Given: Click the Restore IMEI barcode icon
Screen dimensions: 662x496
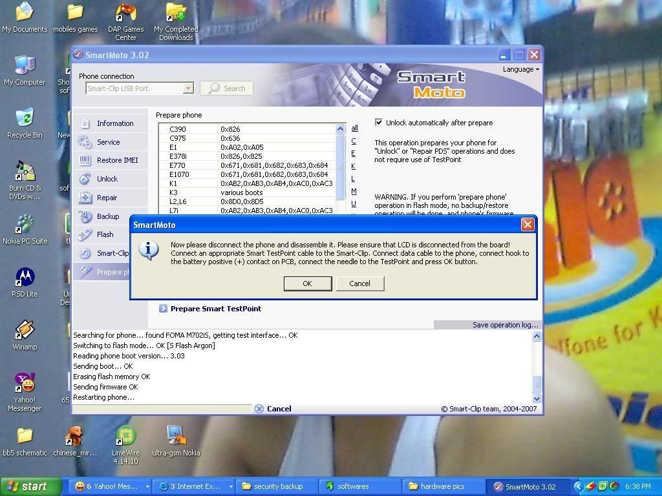Looking at the screenshot, I should 85,160.
